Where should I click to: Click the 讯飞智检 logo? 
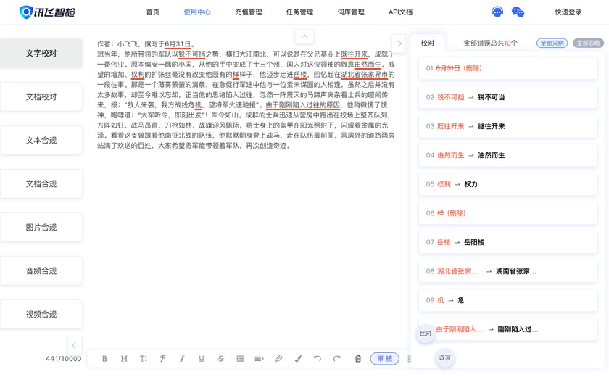[47, 12]
